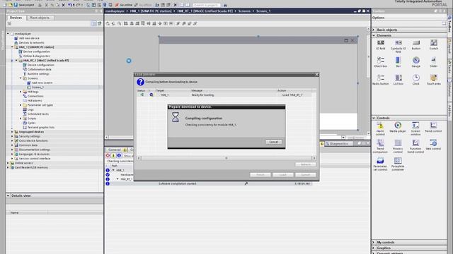Expand the Ungrouped devices node
This screenshot has width=453, height=254.
point(12,132)
